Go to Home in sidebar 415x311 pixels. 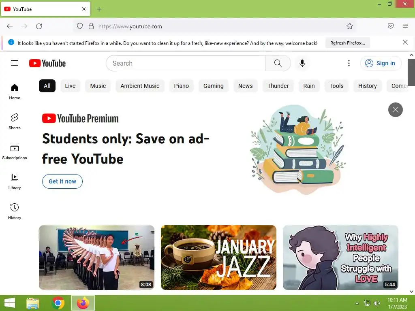click(x=15, y=92)
